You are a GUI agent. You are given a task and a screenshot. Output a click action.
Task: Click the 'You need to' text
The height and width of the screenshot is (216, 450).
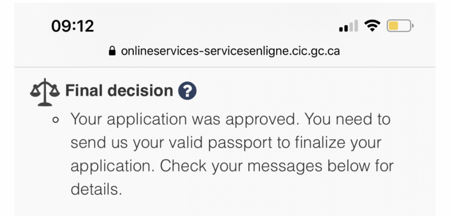pos(347,119)
